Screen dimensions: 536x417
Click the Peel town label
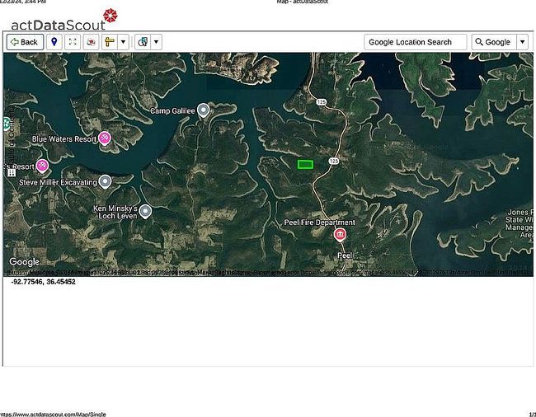[x=345, y=255]
